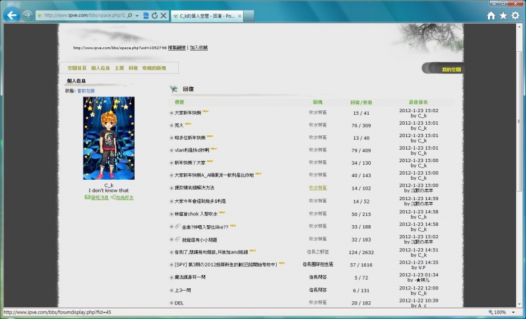Viewport: 526px width, 319px height.
Task: Open the 回復 nav tab
Action: coord(133,68)
